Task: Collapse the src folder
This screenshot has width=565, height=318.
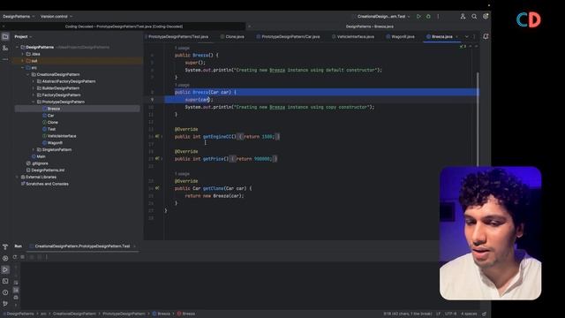Action: coord(22,68)
